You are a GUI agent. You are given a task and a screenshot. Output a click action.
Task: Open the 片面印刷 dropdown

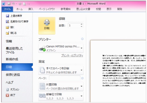pos(61,86)
